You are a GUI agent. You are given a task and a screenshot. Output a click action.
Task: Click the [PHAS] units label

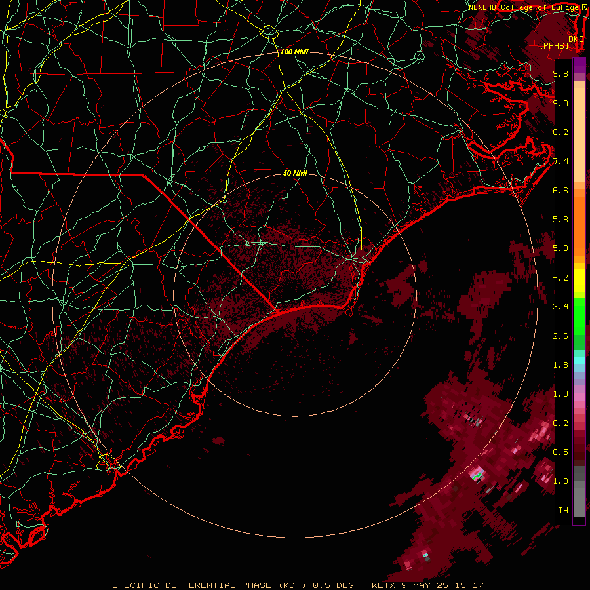(x=554, y=45)
